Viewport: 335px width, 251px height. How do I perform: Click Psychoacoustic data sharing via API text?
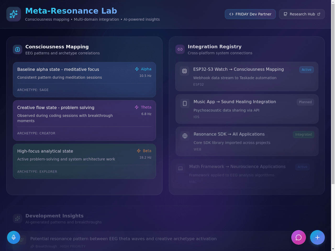tap(226, 110)
